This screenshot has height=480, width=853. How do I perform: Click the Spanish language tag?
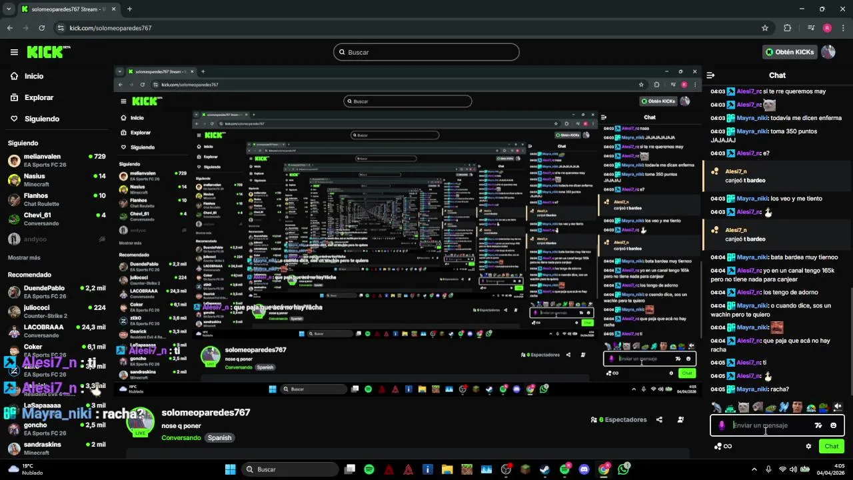coord(219,438)
